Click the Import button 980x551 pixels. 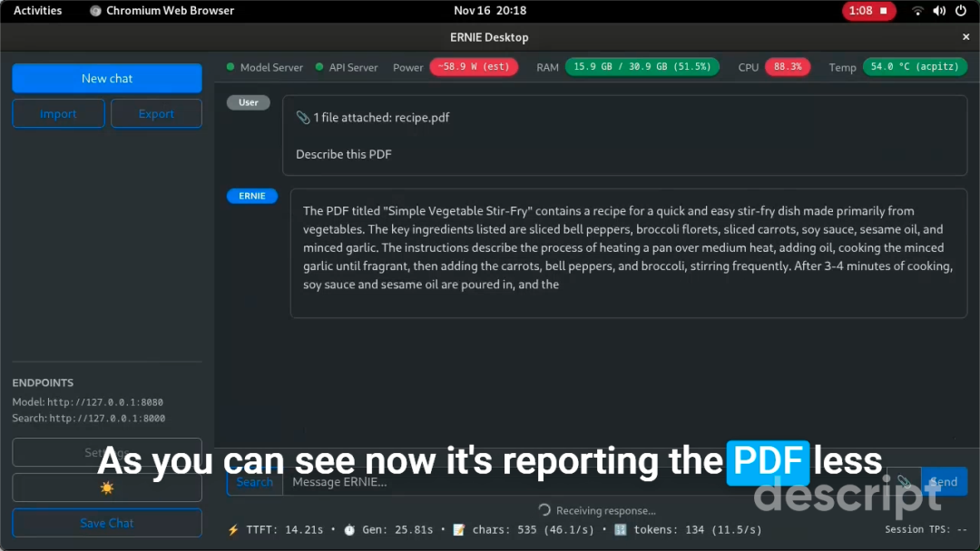58,113
